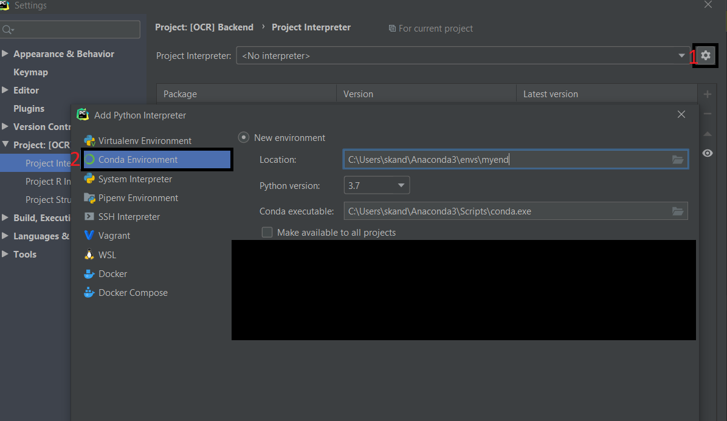The width and height of the screenshot is (727, 421).
Task: Click the add package plus icon
Action: 708,95
